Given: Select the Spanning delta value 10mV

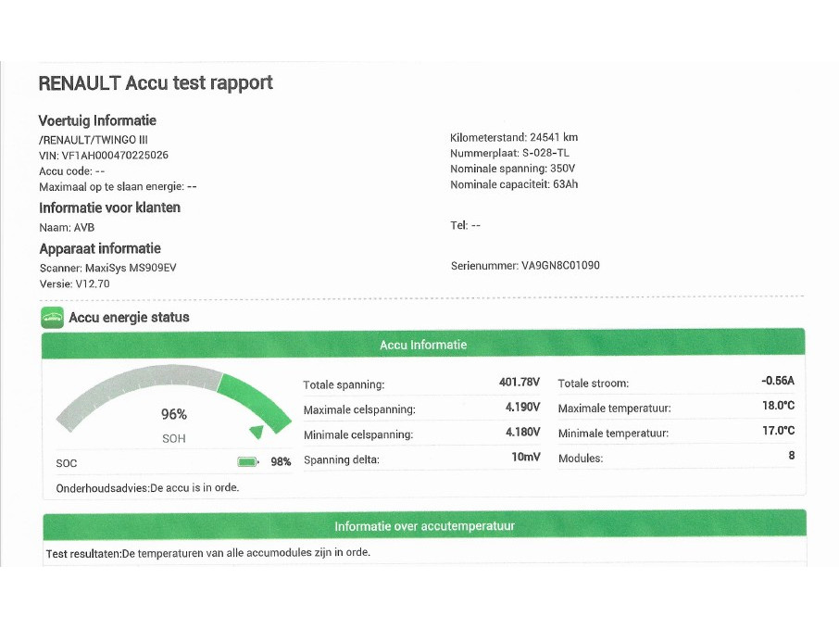Looking at the screenshot, I should click(x=525, y=458).
